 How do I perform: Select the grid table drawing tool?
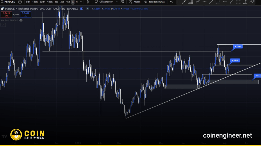click(191, 2)
